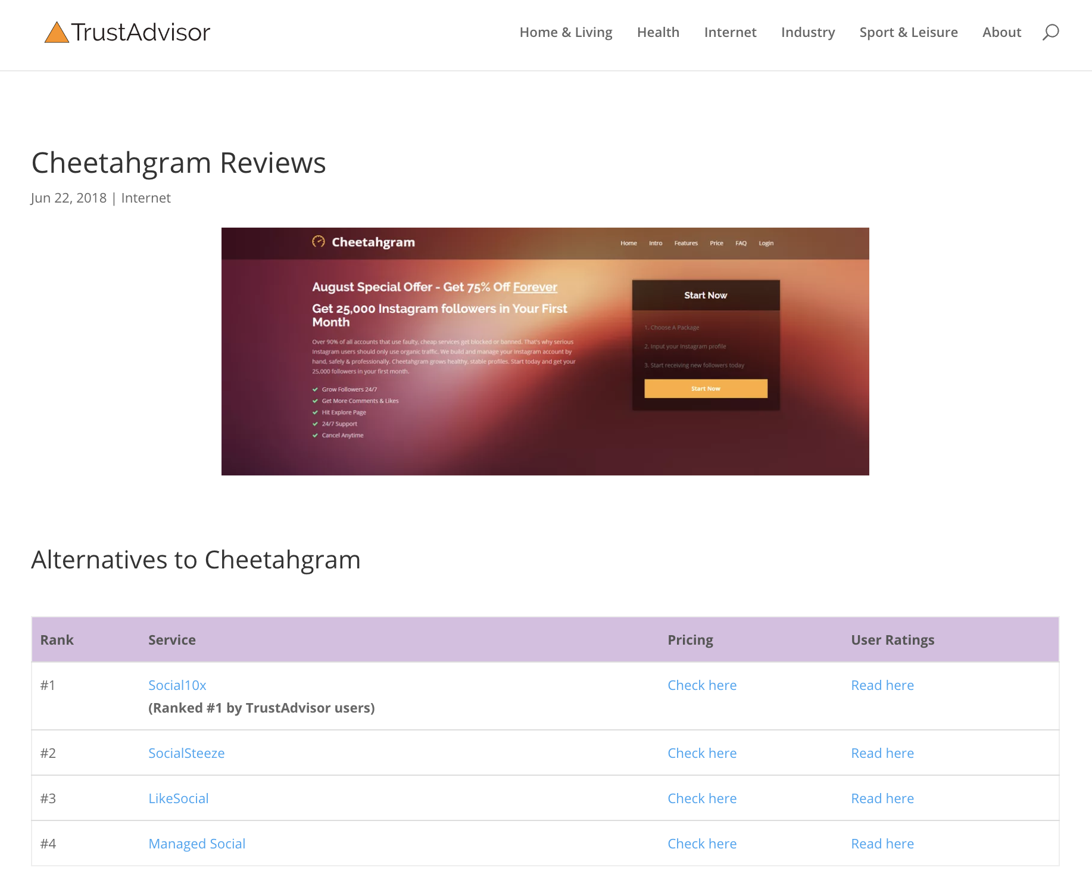Click the Internet category link under title
The height and width of the screenshot is (883, 1092).
tap(146, 198)
